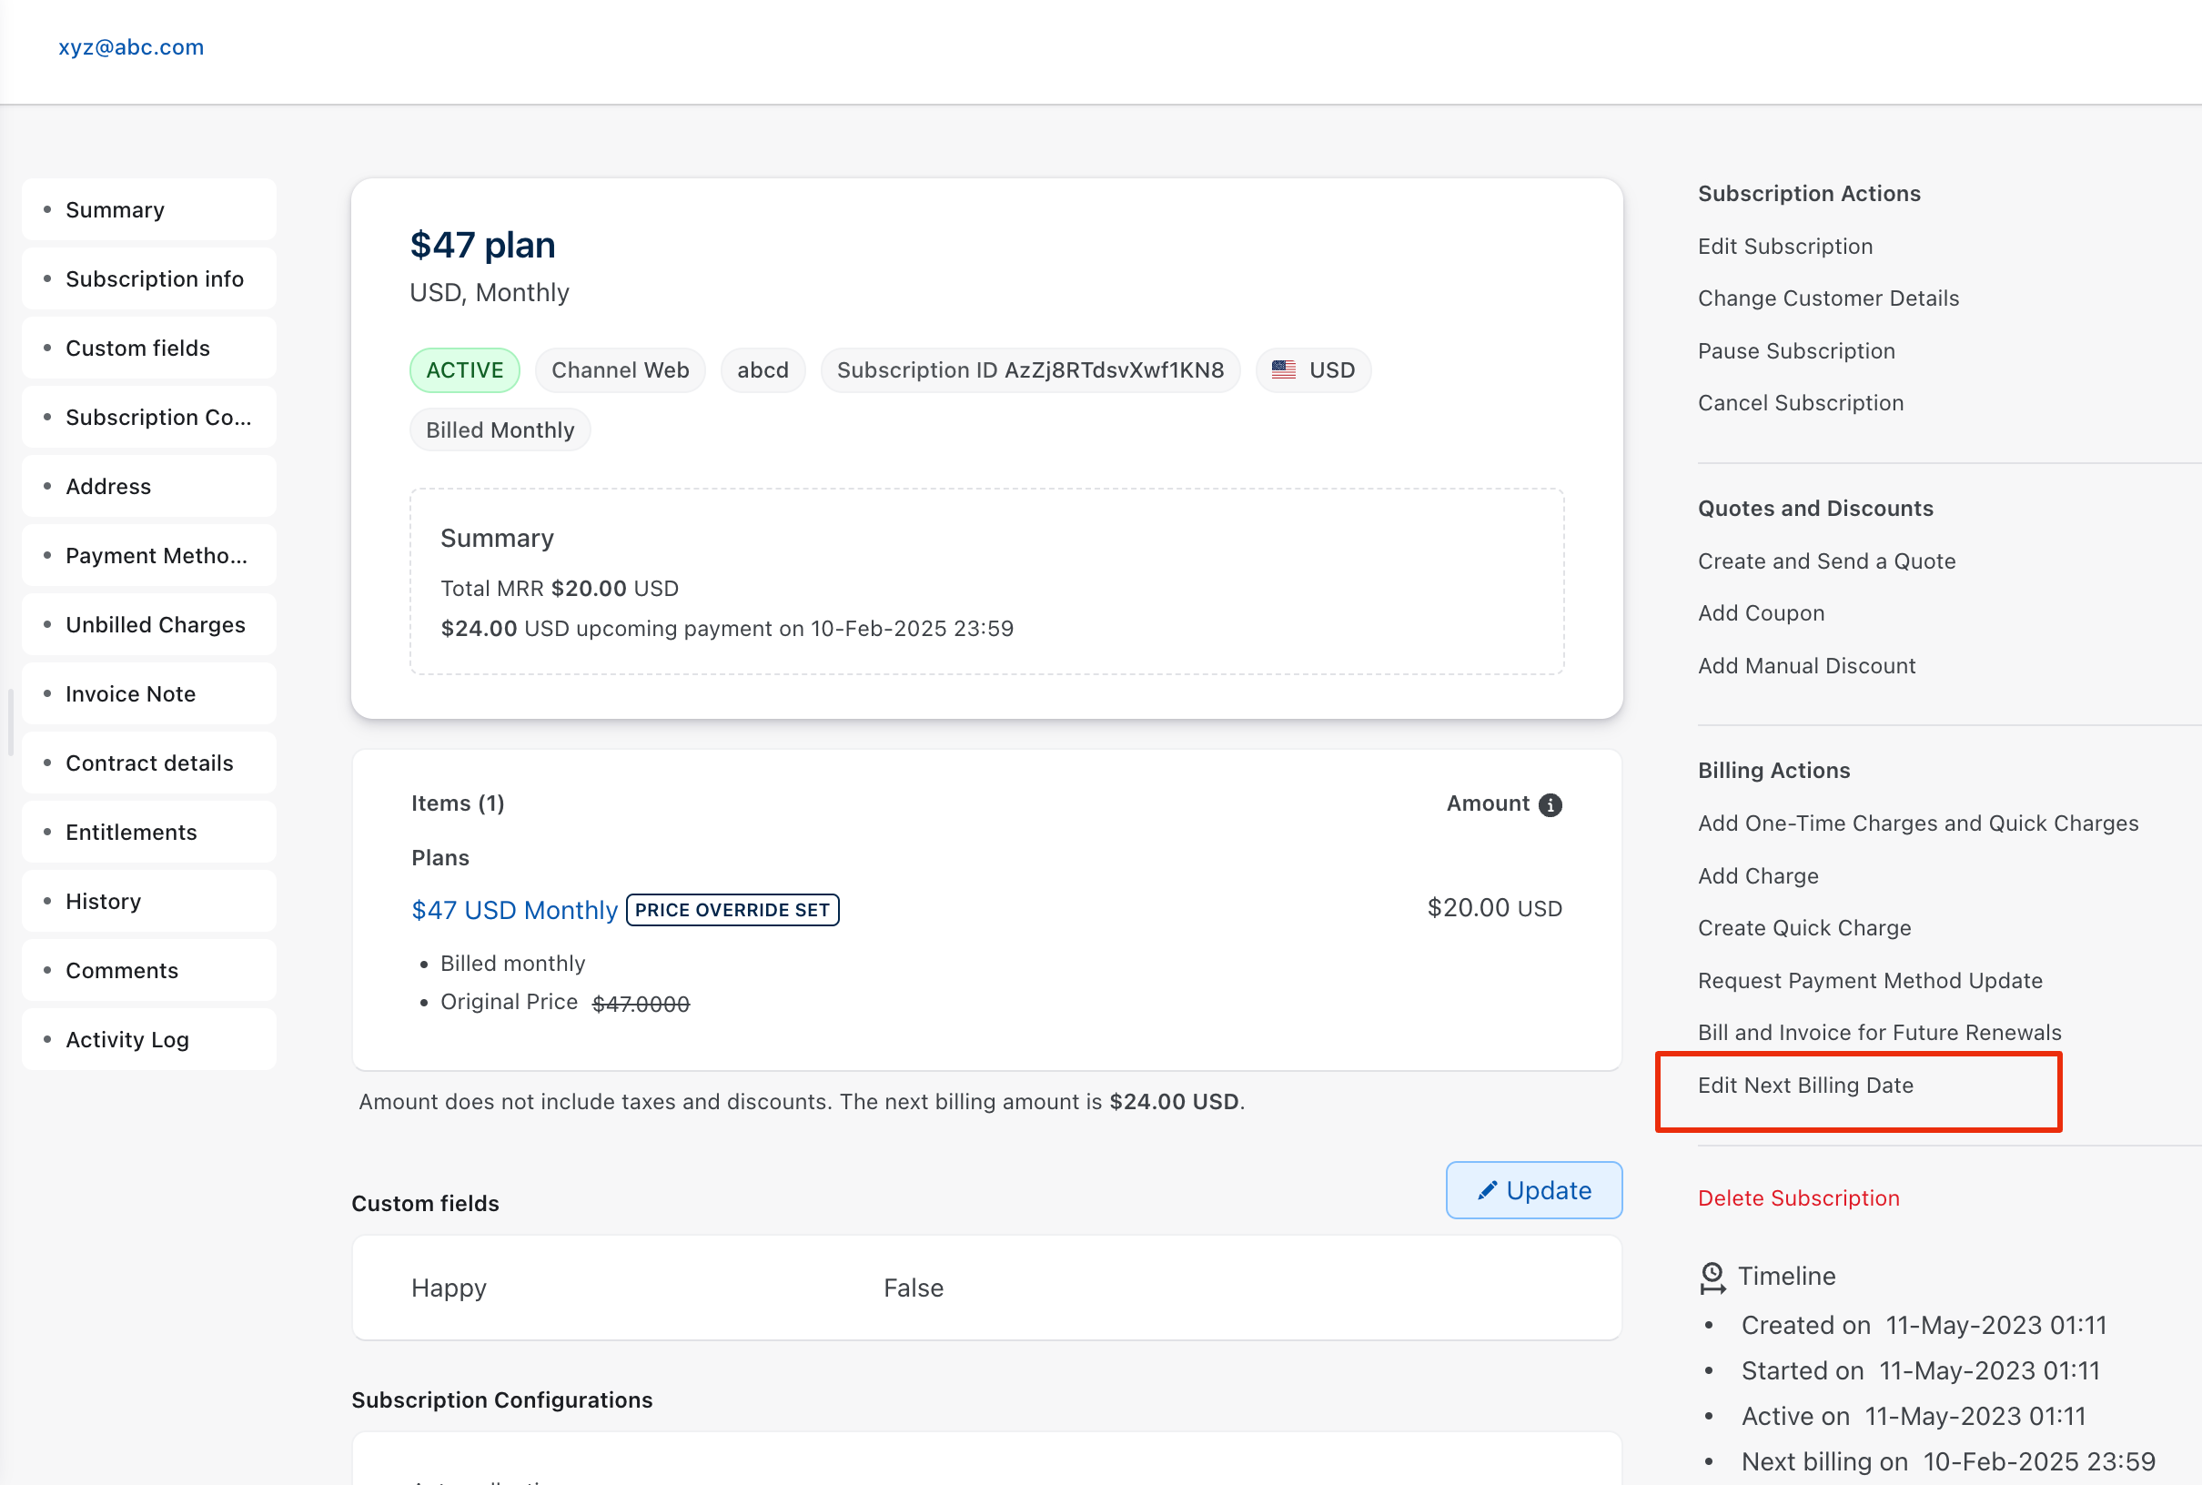Open the $47 USD Monthly plan link
Screen dimensions: 2202x1485
[514, 909]
